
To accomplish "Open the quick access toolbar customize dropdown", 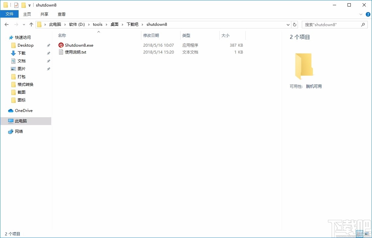I will 29,5.
